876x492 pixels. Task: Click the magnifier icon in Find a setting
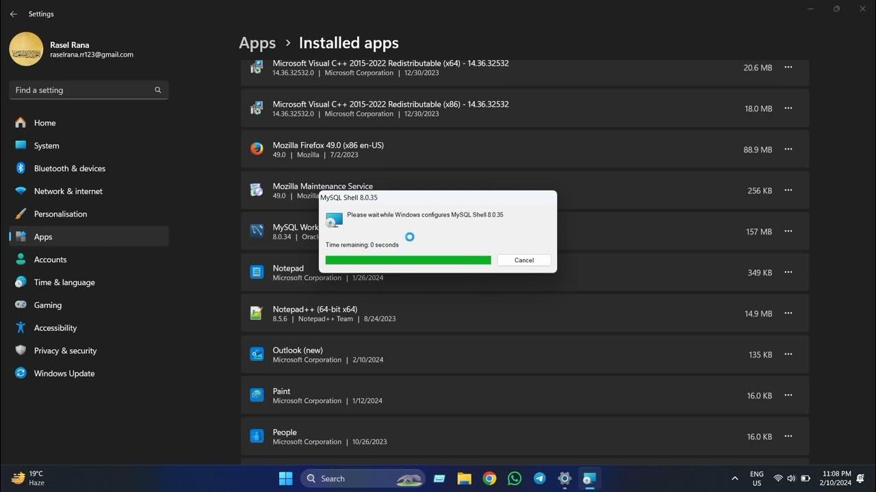coord(158,90)
